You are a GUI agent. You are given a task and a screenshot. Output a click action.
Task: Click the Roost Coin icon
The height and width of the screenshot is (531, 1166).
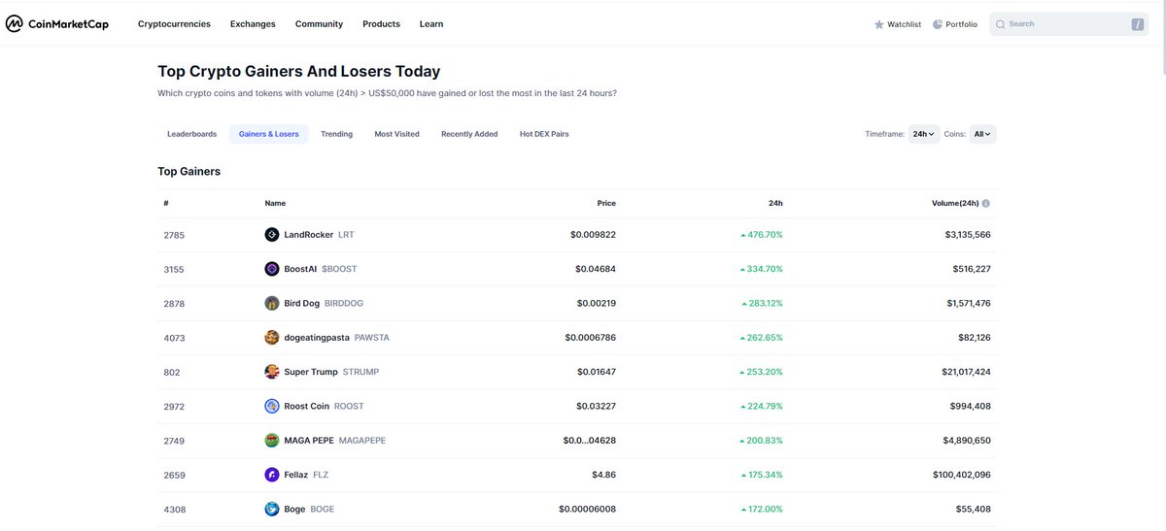272,406
